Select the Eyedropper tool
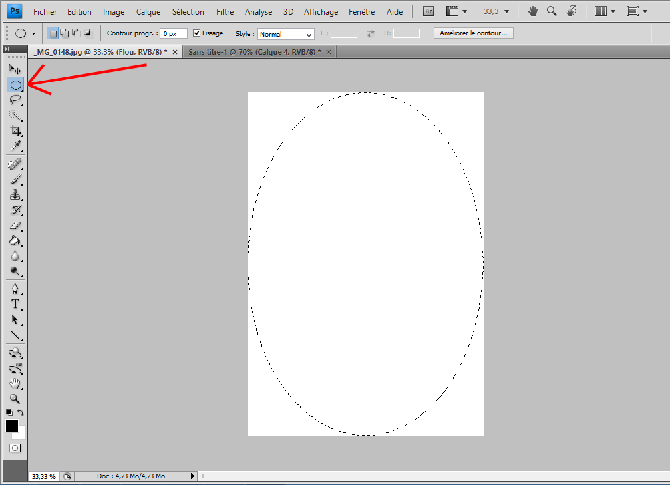 coord(15,146)
